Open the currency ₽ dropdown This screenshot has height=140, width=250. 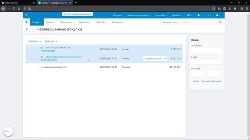(x=209, y=15)
